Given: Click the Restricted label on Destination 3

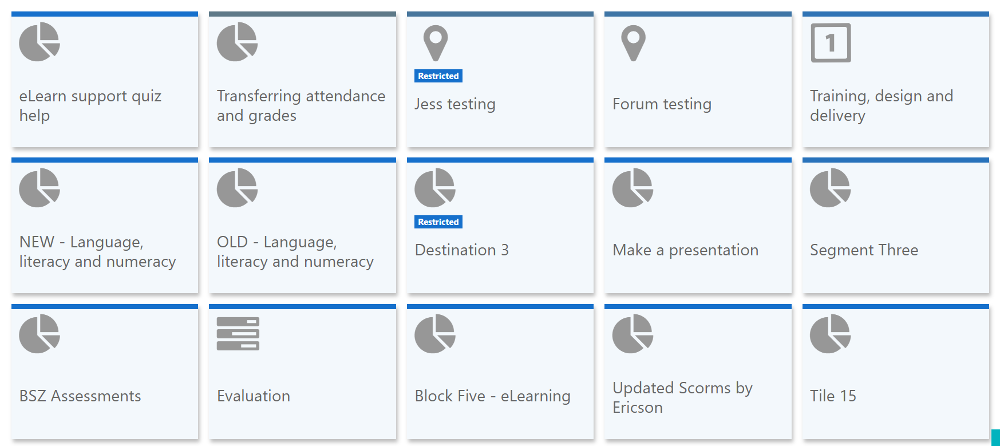Looking at the screenshot, I should 438,222.
